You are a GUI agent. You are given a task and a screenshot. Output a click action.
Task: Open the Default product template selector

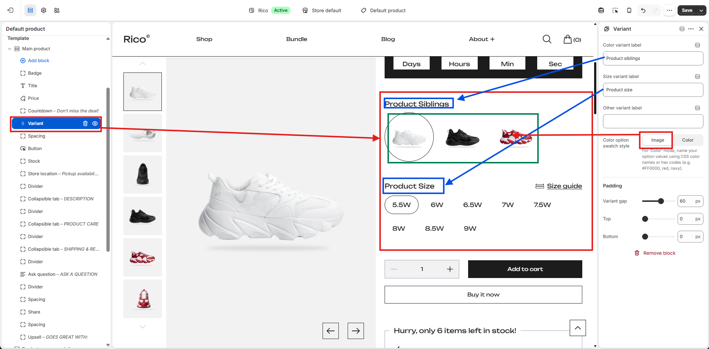(x=383, y=10)
